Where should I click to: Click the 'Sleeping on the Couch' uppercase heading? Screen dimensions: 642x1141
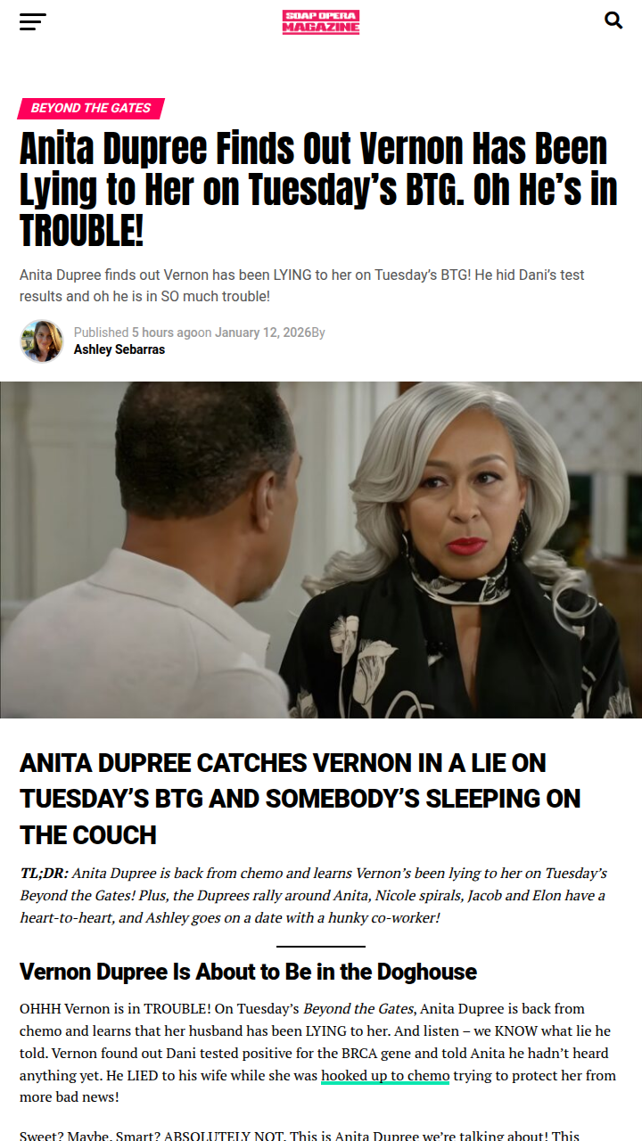[x=300, y=799]
